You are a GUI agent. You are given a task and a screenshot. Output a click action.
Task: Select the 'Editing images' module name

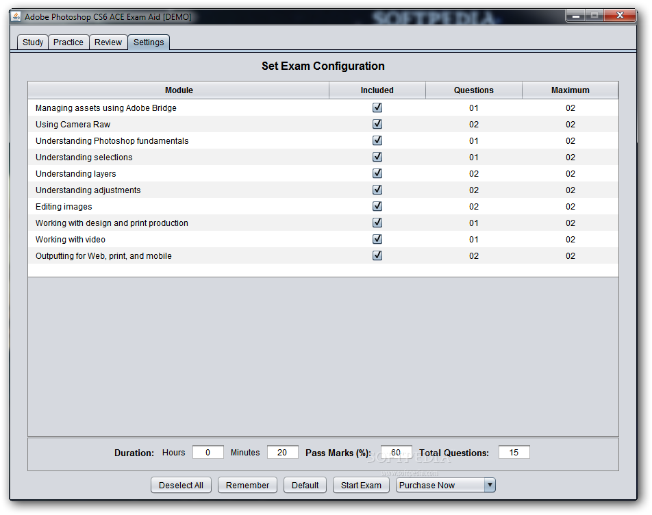point(64,207)
